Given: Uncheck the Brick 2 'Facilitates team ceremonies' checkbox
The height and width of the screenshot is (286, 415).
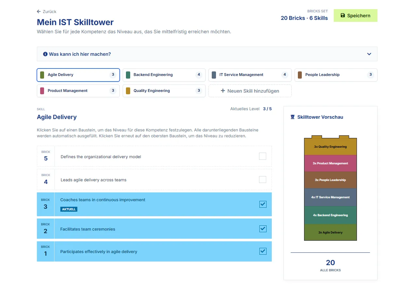Looking at the screenshot, I should (263, 229).
